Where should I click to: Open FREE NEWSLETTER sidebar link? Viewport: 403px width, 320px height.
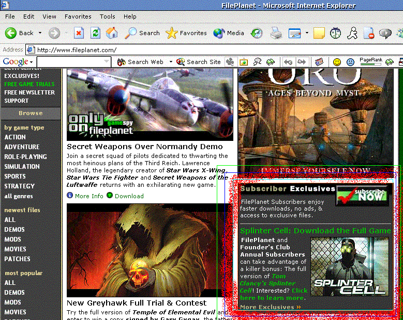click(29, 92)
